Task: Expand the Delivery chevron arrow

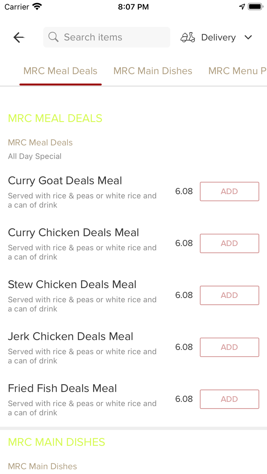Action: [x=248, y=37]
